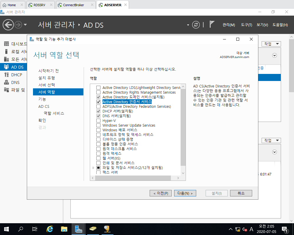Viewport: 294px width, 235px height.
Task: Check the Hyper-V role checkbox
Action: click(x=98, y=120)
